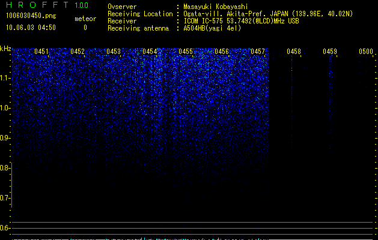Click the kHz axis unit label

(x=5, y=49)
